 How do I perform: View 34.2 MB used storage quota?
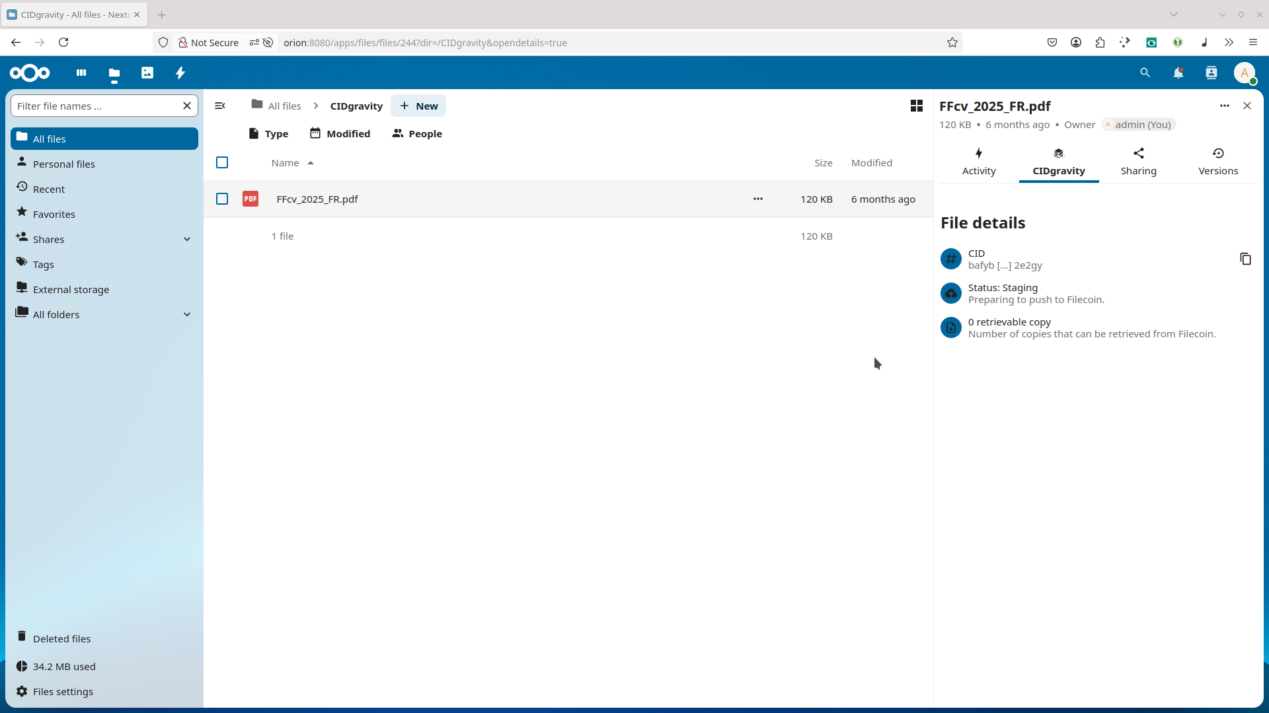click(104, 666)
